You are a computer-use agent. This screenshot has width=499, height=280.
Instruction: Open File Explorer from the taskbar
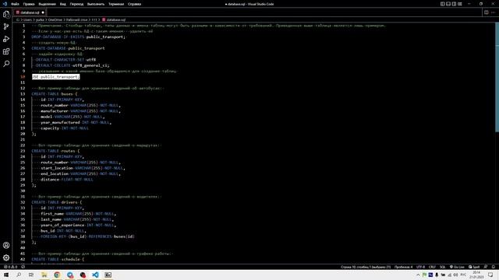(44, 275)
